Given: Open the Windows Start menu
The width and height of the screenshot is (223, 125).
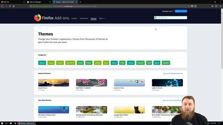Looking at the screenshot, I should [x=2, y=123].
